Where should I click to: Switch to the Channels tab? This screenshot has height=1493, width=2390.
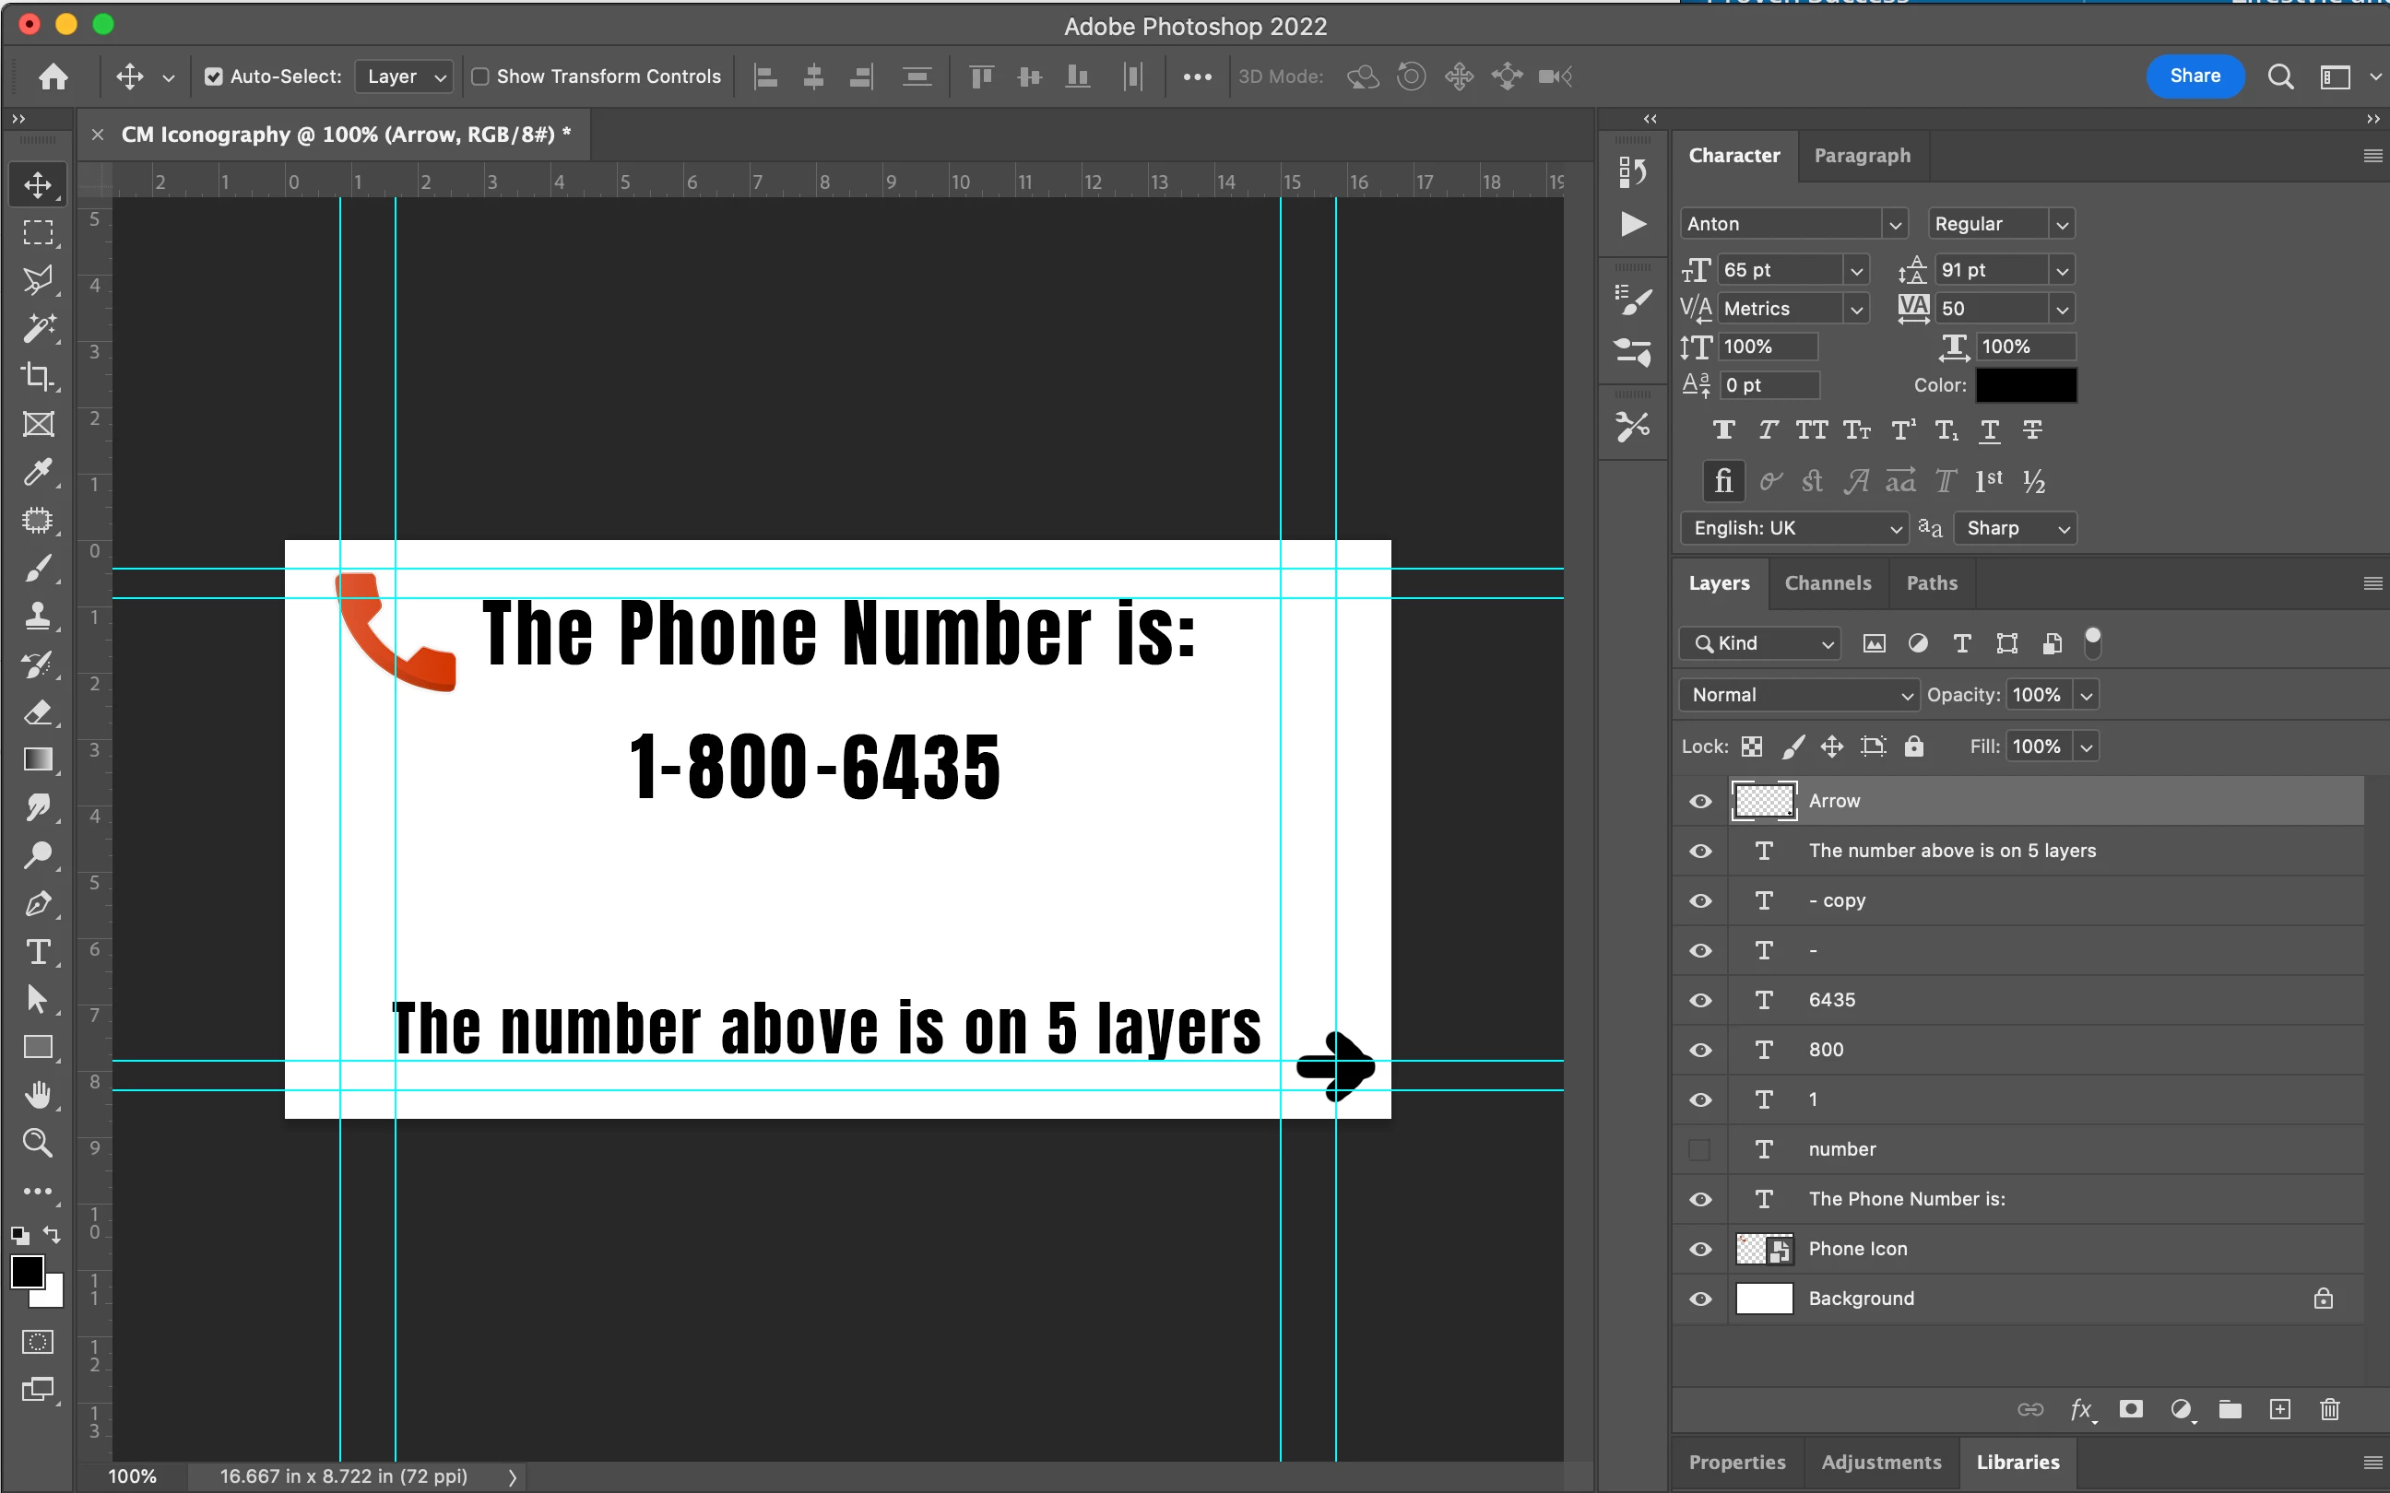[x=1827, y=583]
